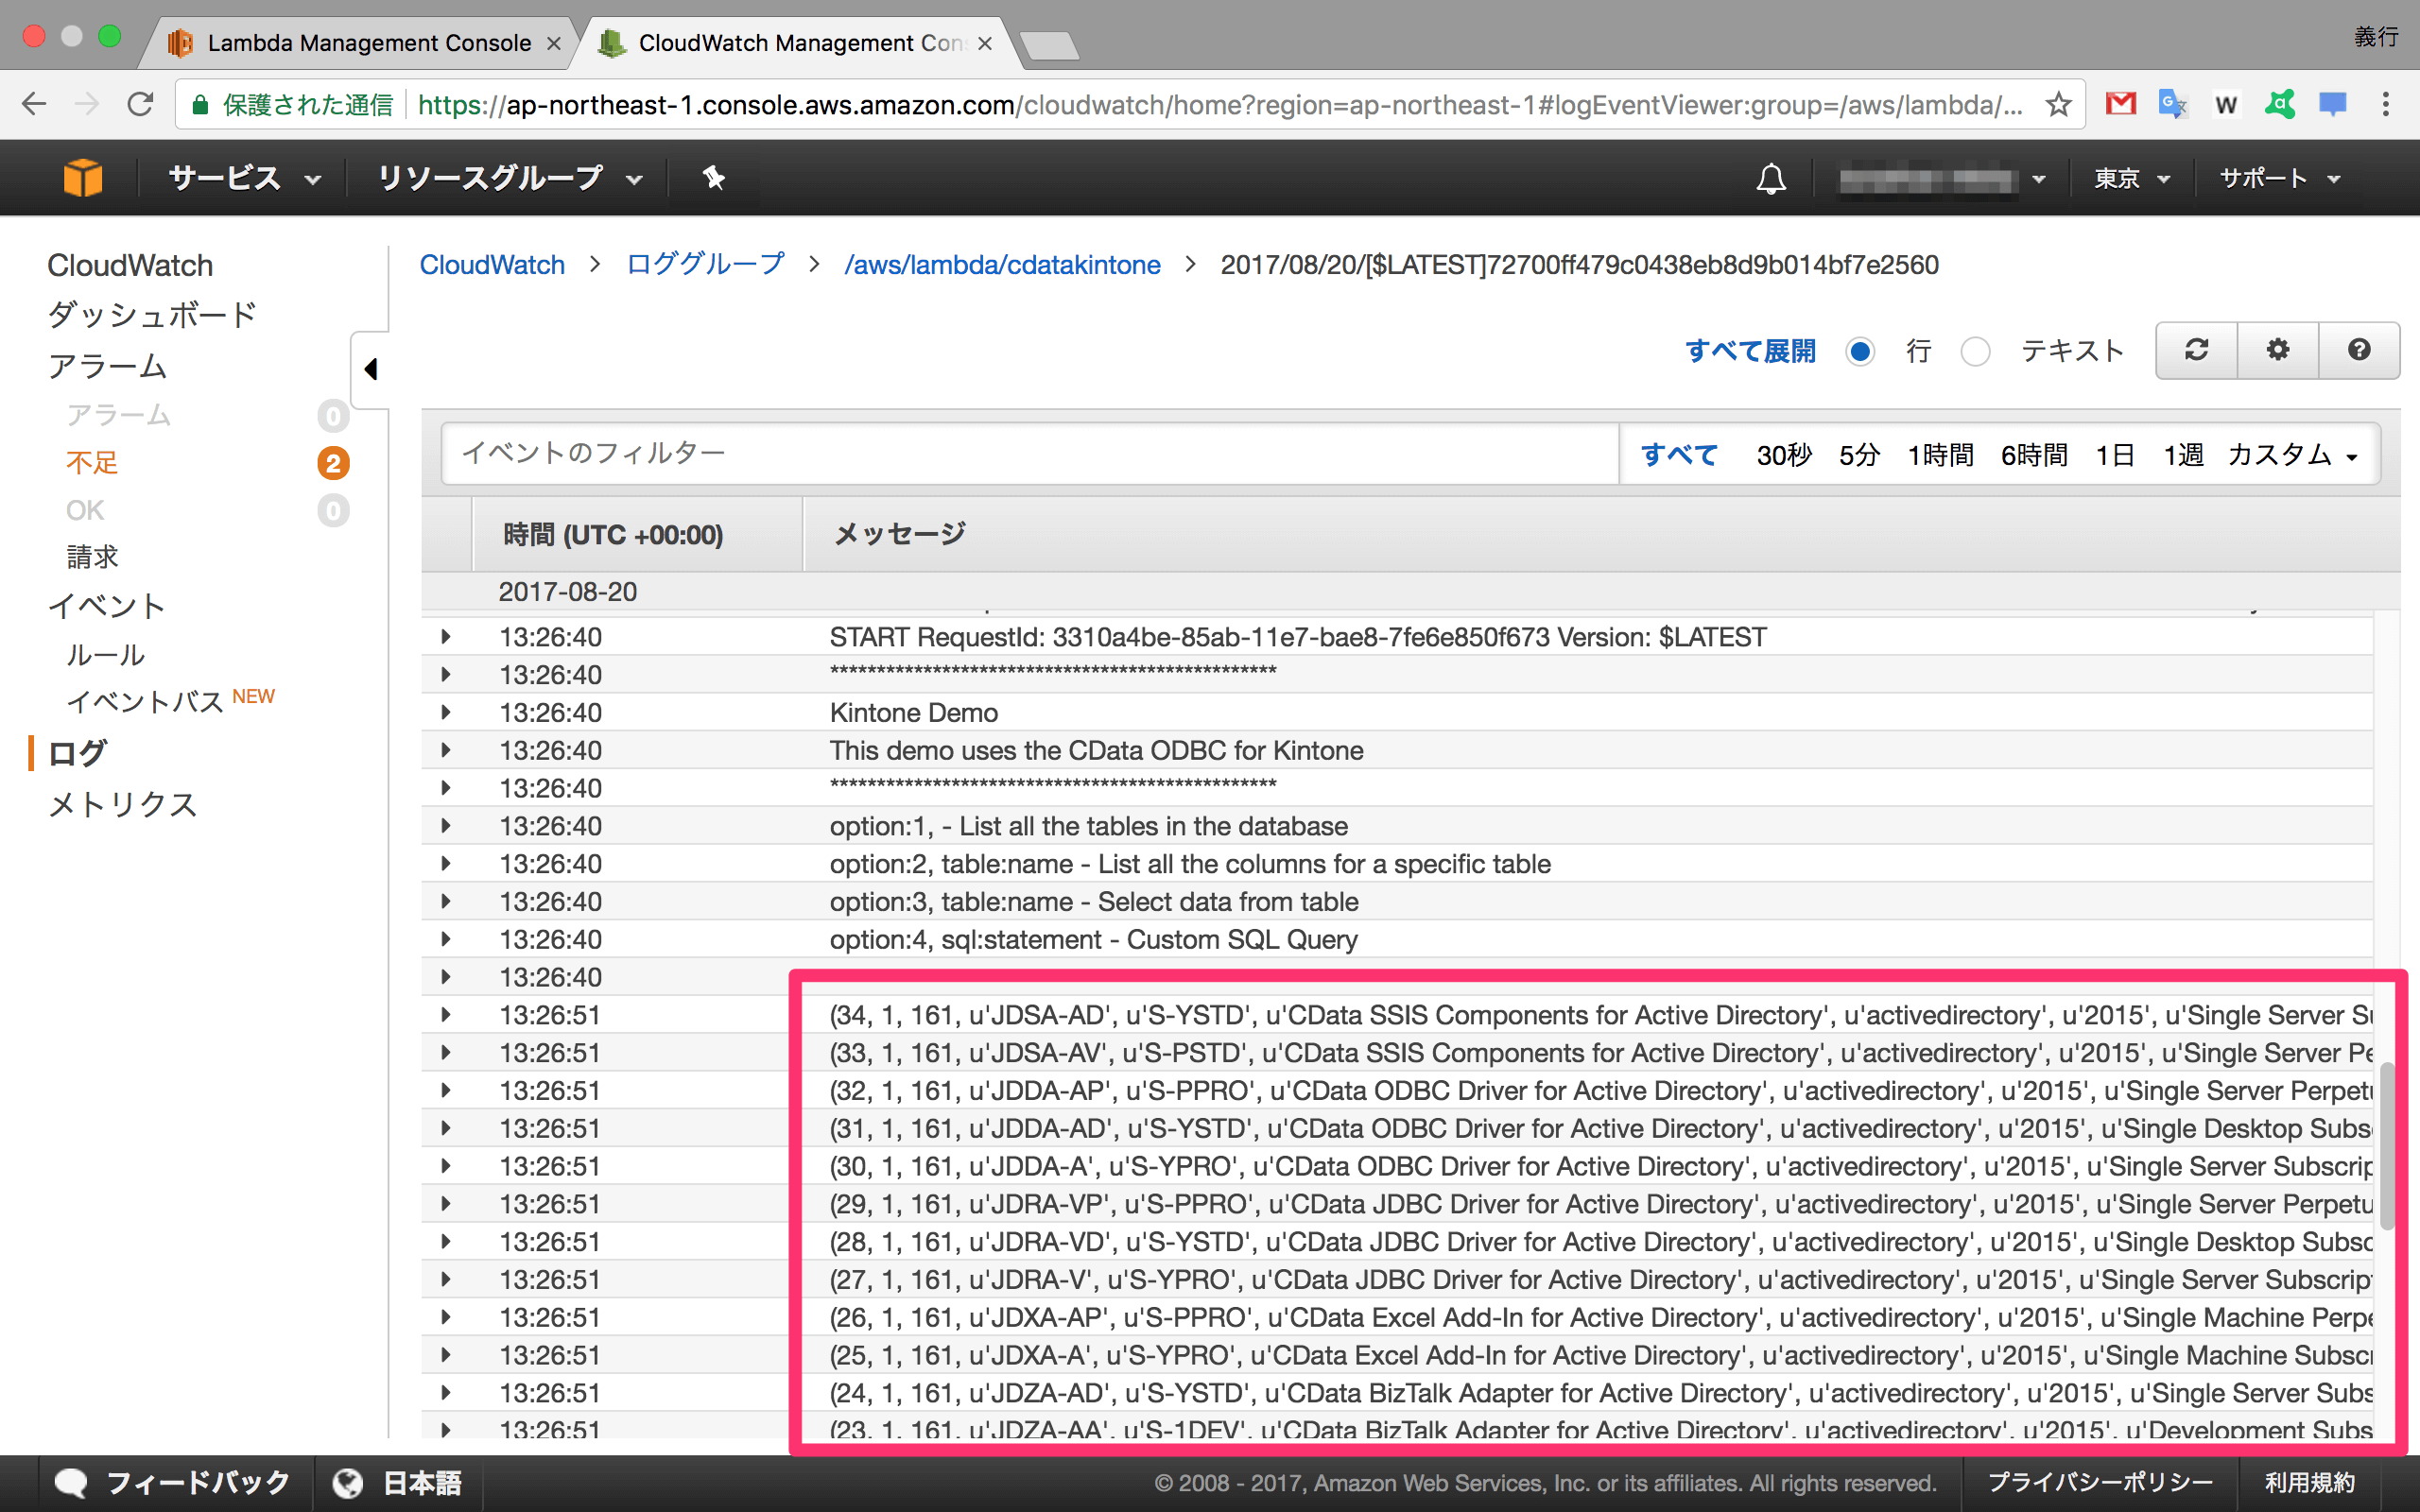Viewport: 2420px width, 1512px height.
Task: Collapse the CloudWatch sidebar panel
Action: [x=371, y=369]
